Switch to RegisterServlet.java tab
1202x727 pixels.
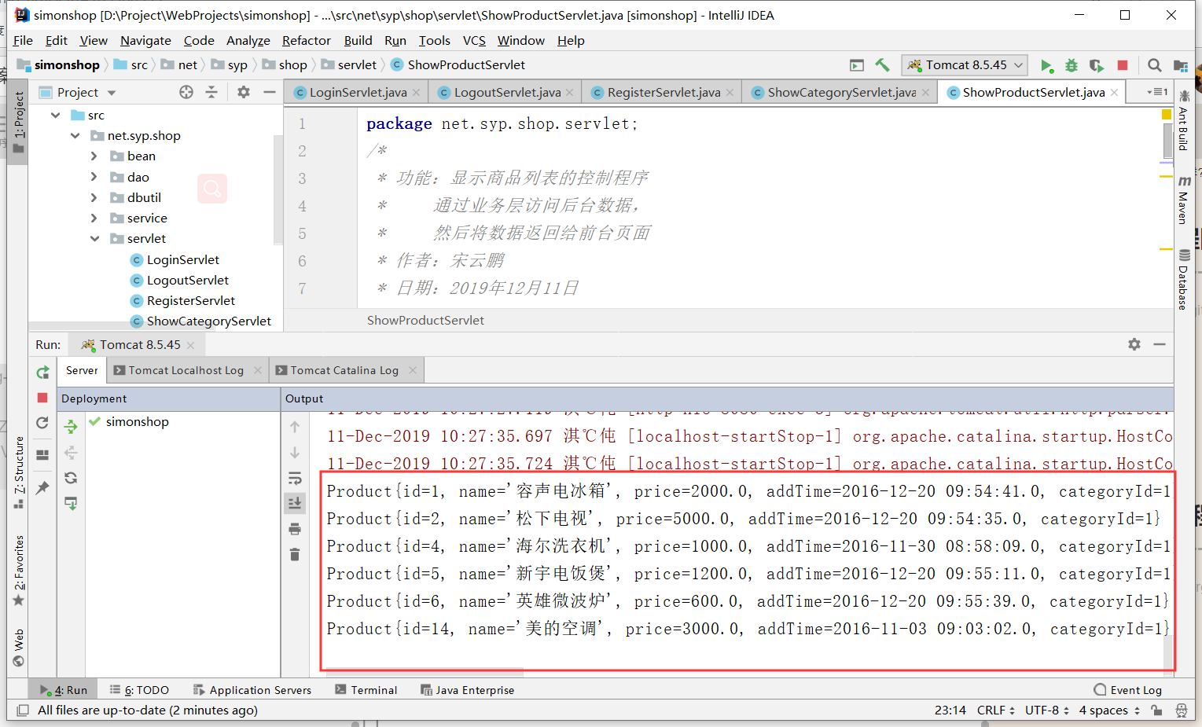pos(663,93)
